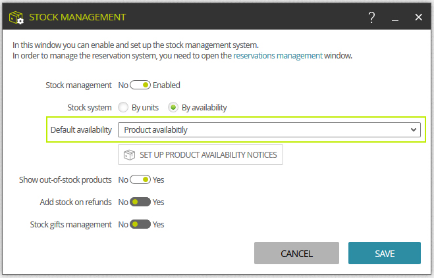Viewport: 434px width, 278px height.
Task: Click the Cancel button
Action: [296, 253]
